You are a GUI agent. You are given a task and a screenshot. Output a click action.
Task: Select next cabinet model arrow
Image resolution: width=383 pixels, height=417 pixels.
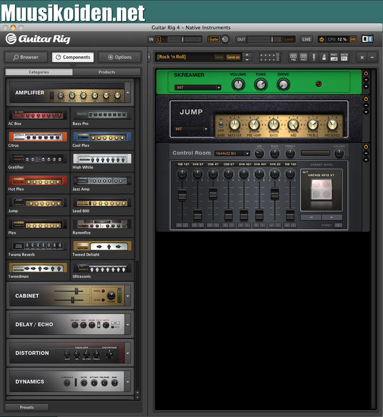(331, 217)
